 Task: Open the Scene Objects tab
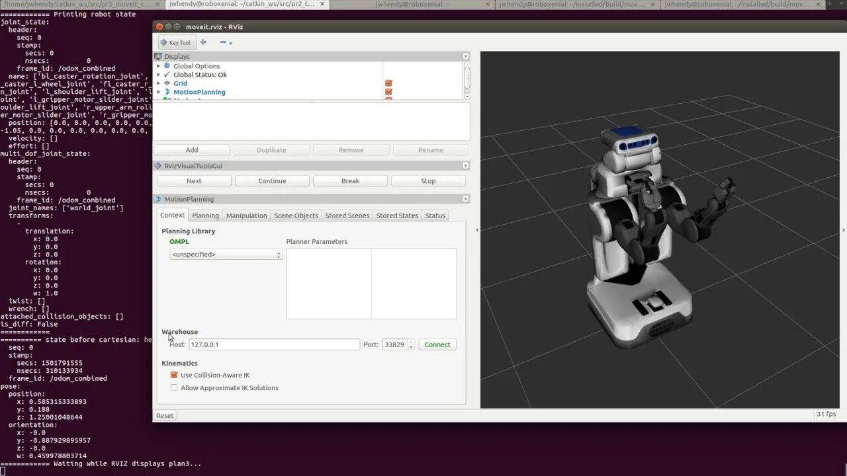click(x=296, y=216)
